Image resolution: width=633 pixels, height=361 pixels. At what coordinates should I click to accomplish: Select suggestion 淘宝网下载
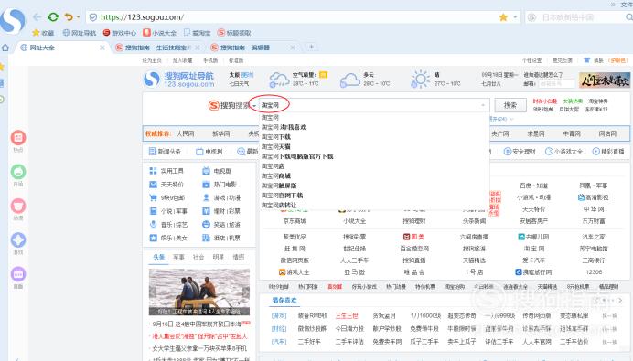tap(275, 137)
